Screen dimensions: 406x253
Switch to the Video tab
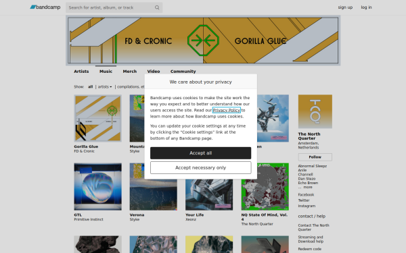pos(154,72)
